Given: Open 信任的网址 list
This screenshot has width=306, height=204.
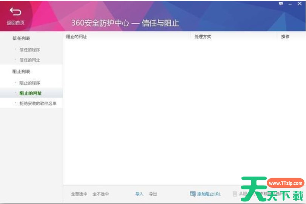Looking at the screenshot, I should (30, 60).
